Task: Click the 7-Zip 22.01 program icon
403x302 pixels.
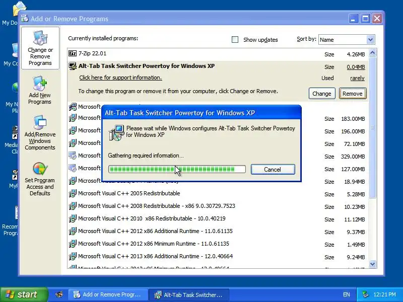Action: tap(73, 53)
